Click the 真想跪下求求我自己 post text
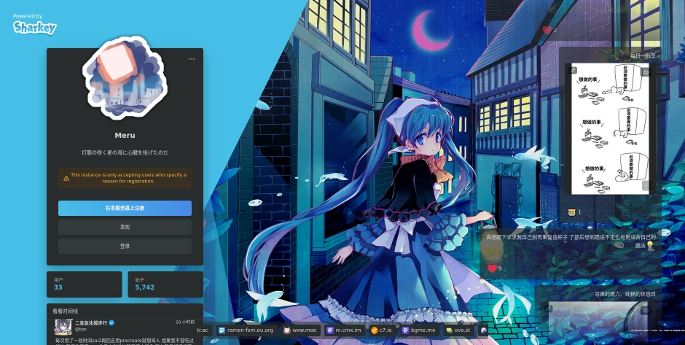 pyautogui.click(x=571, y=241)
